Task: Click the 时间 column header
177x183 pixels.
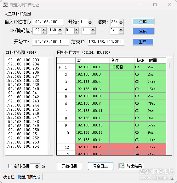Action: 157,60
